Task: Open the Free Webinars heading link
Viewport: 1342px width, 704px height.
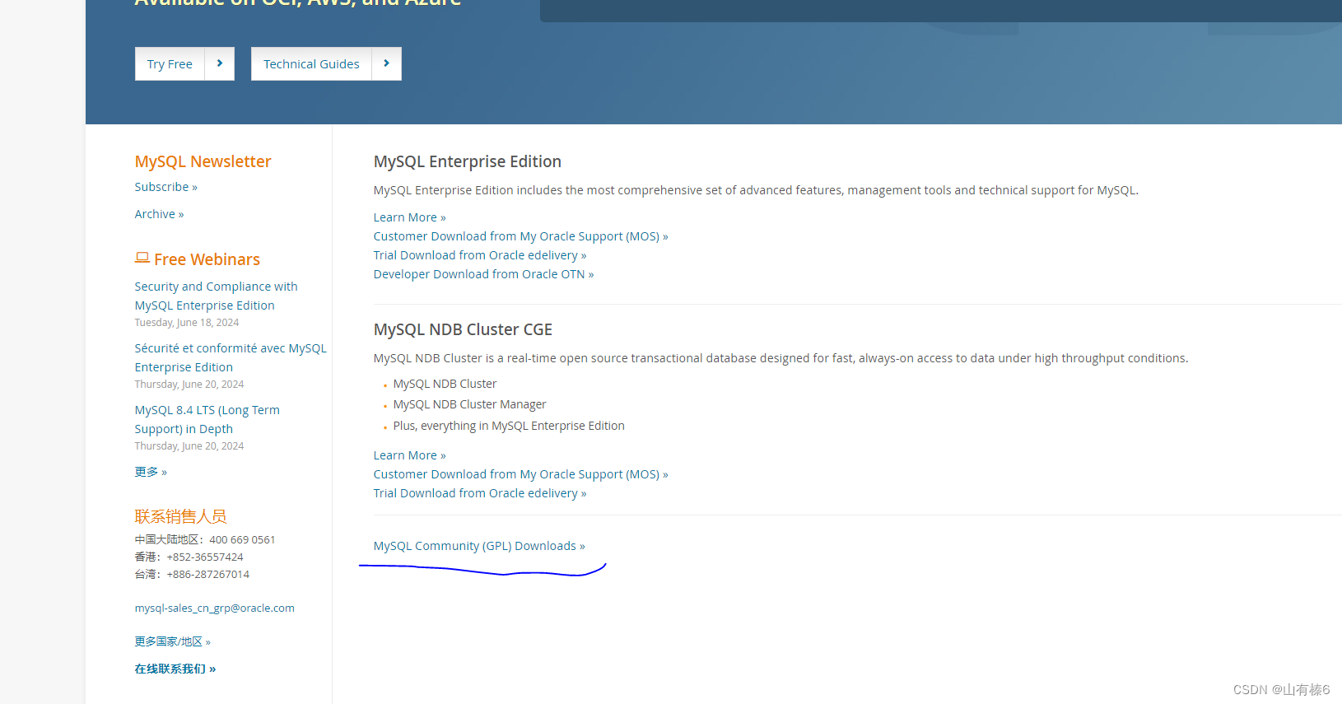Action: click(207, 259)
